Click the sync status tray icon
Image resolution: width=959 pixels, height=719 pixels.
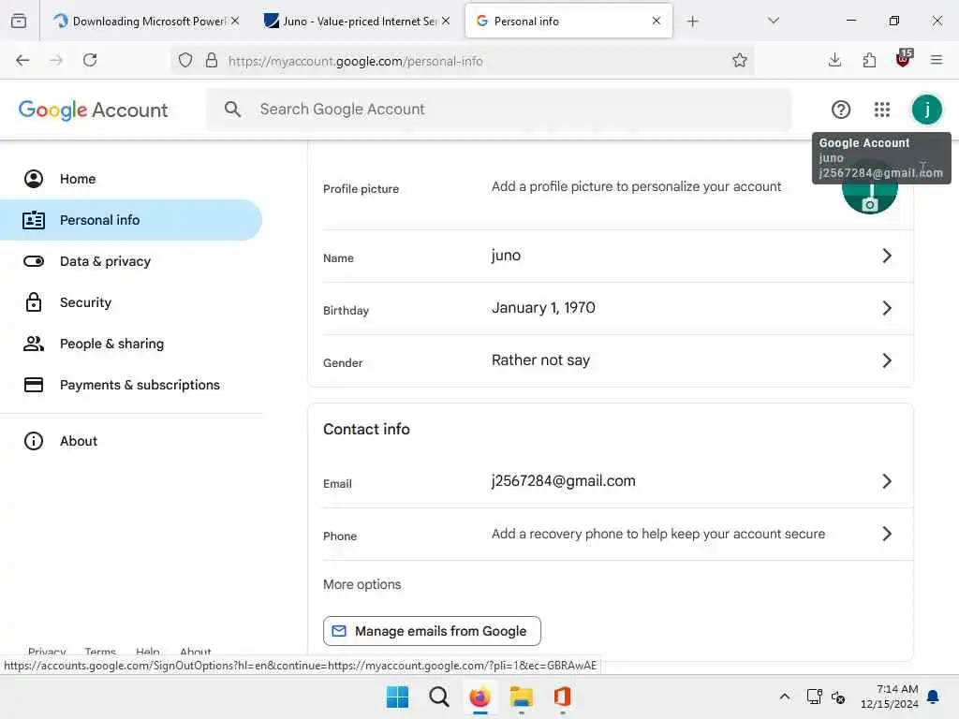point(838,697)
